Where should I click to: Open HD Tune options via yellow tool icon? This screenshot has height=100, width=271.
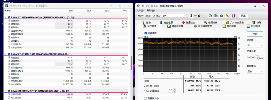click(x=227, y=16)
